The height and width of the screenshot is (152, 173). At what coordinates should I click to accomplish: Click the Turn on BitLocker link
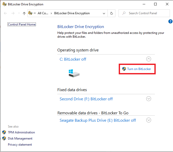point(139,69)
